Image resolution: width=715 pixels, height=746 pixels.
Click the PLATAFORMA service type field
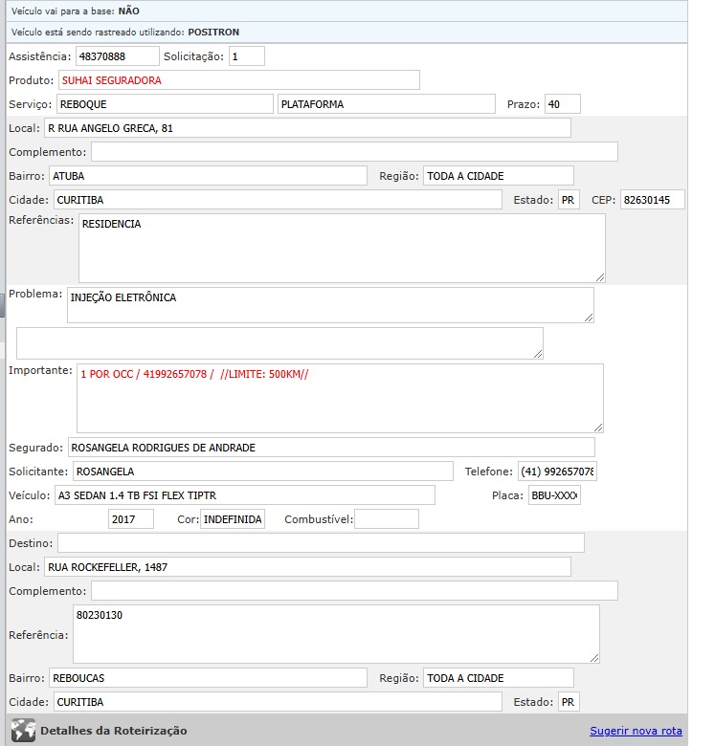(387, 103)
